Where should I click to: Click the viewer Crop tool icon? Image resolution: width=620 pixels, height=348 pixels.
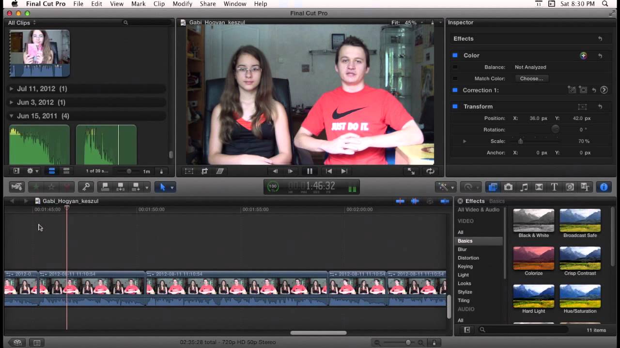tap(204, 171)
